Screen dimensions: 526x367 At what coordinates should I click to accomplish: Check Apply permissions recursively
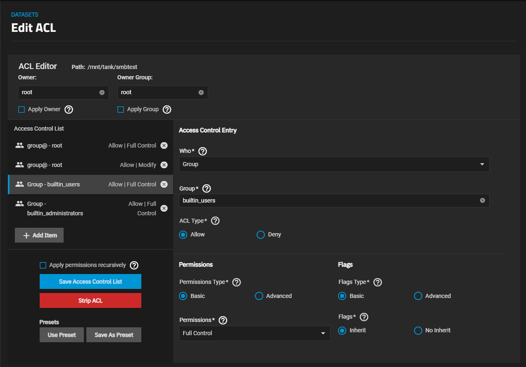[43, 265]
